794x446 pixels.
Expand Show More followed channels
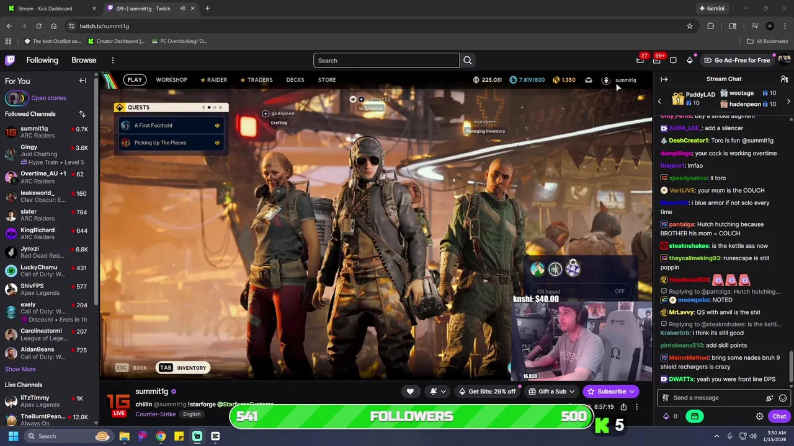tap(20, 369)
